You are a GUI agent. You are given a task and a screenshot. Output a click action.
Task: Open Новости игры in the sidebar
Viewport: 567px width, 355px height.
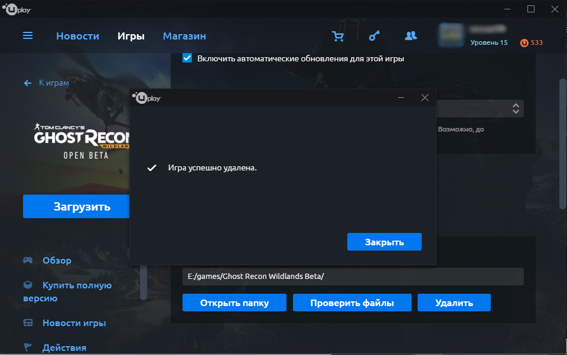pos(74,323)
